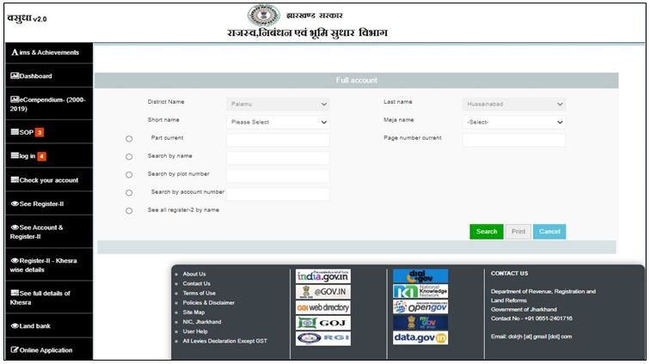Open the GOI web directory logo
Screen dimensions: 650x364
(322, 307)
